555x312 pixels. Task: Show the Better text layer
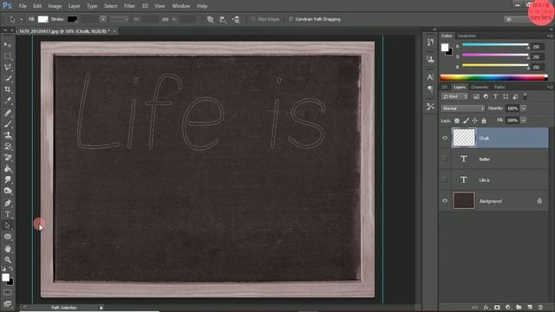[445, 159]
